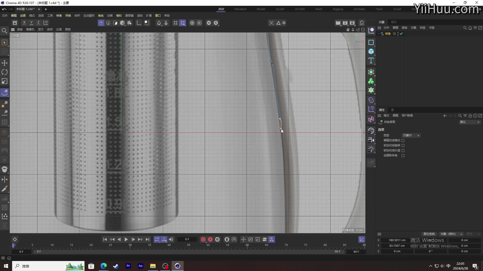Open the 对象 (相对) coordinate dropdown
Viewport: 483px width, 271px height.
click(451, 234)
